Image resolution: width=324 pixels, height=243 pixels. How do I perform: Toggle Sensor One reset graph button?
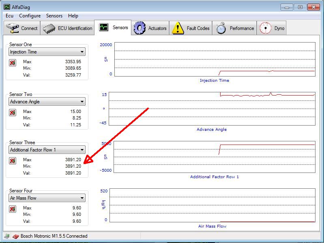pyautogui.click(x=13, y=63)
